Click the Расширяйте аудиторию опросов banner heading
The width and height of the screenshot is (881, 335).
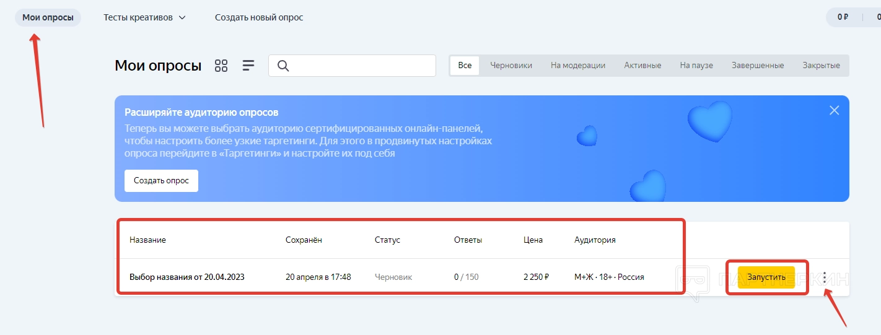201,113
